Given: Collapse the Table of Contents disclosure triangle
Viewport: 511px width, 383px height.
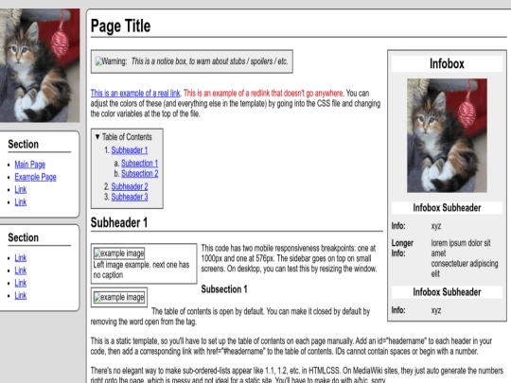Looking at the screenshot, I should tap(97, 137).
